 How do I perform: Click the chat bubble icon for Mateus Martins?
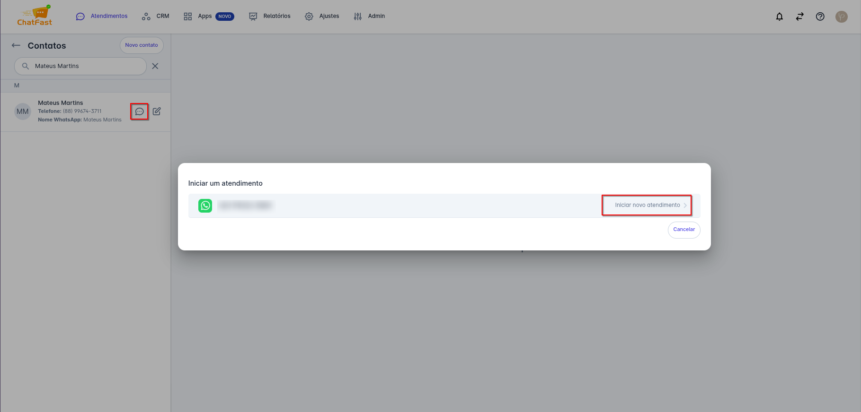(139, 112)
